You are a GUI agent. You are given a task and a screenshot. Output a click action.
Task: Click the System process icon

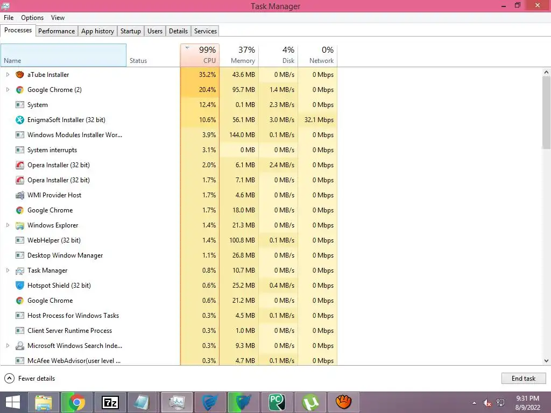(x=20, y=105)
